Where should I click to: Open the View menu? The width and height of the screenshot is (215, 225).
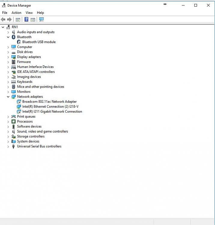coord(29,13)
